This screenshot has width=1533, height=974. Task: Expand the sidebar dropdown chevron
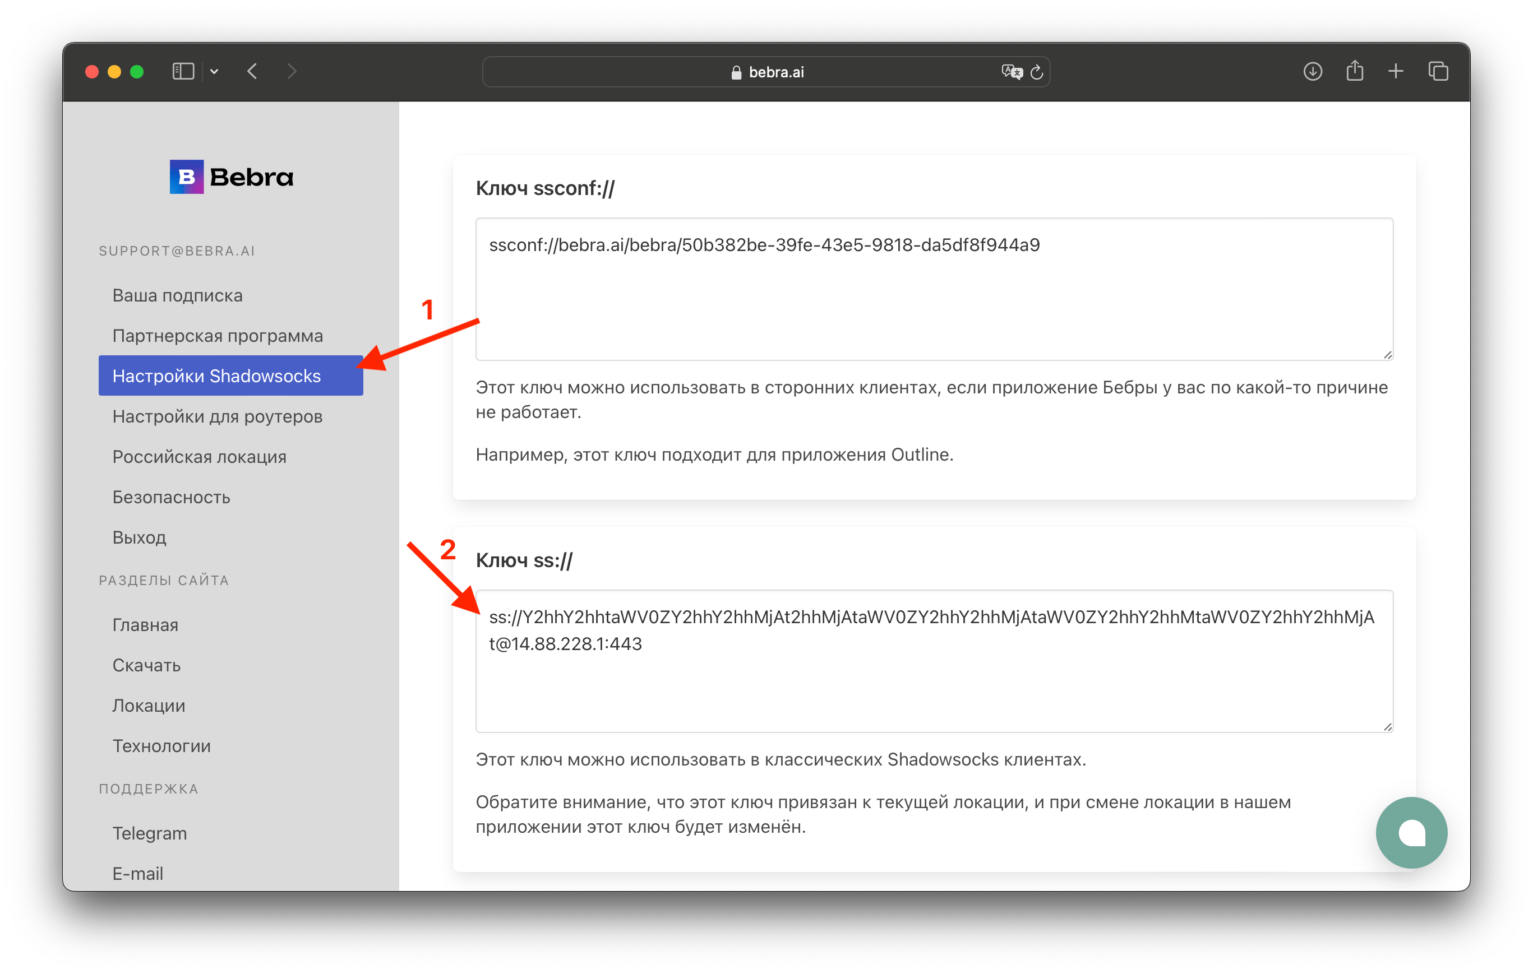pyautogui.click(x=215, y=72)
